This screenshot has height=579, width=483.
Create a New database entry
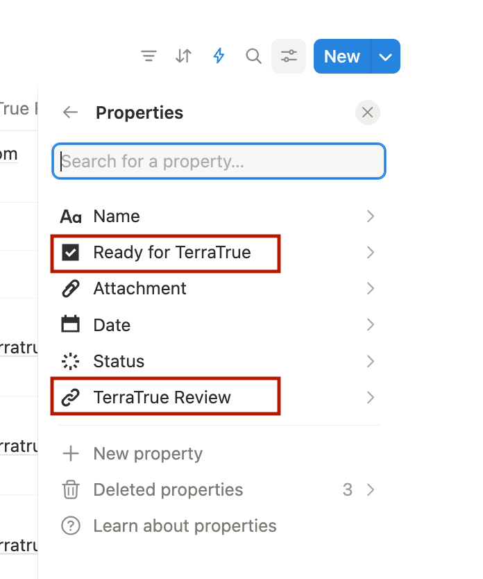pos(342,56)
